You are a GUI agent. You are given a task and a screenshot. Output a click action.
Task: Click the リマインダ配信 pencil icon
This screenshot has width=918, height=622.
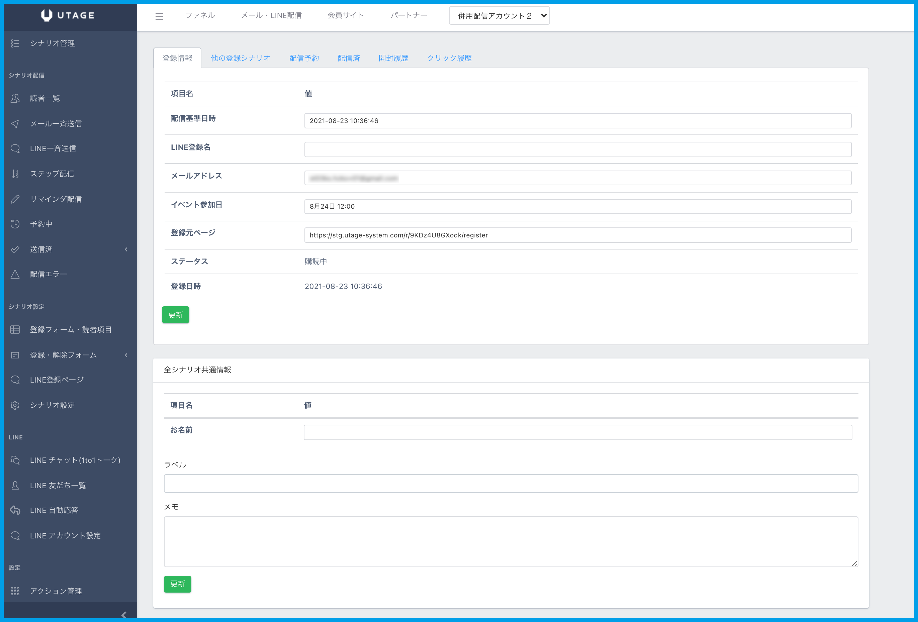tap(15, 199)
